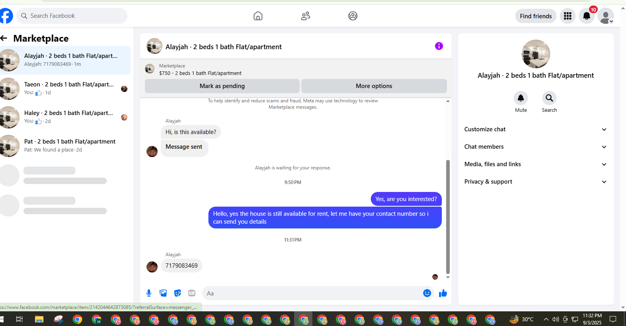Click the large listing photo in info panel
The width and height of the screenshot is (626, 326).
[536, 54]
